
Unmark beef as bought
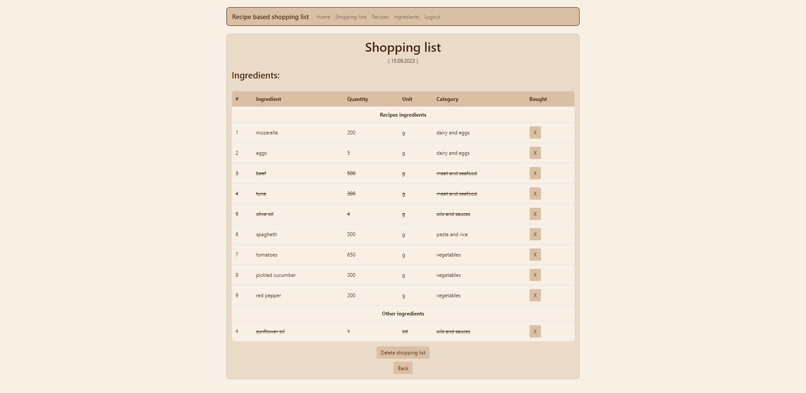click(535, 173)
